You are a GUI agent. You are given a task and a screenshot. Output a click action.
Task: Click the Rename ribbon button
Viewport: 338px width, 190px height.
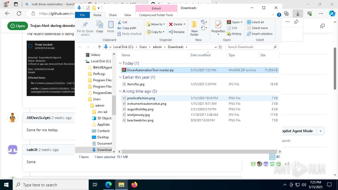click(x=177, y=32)
